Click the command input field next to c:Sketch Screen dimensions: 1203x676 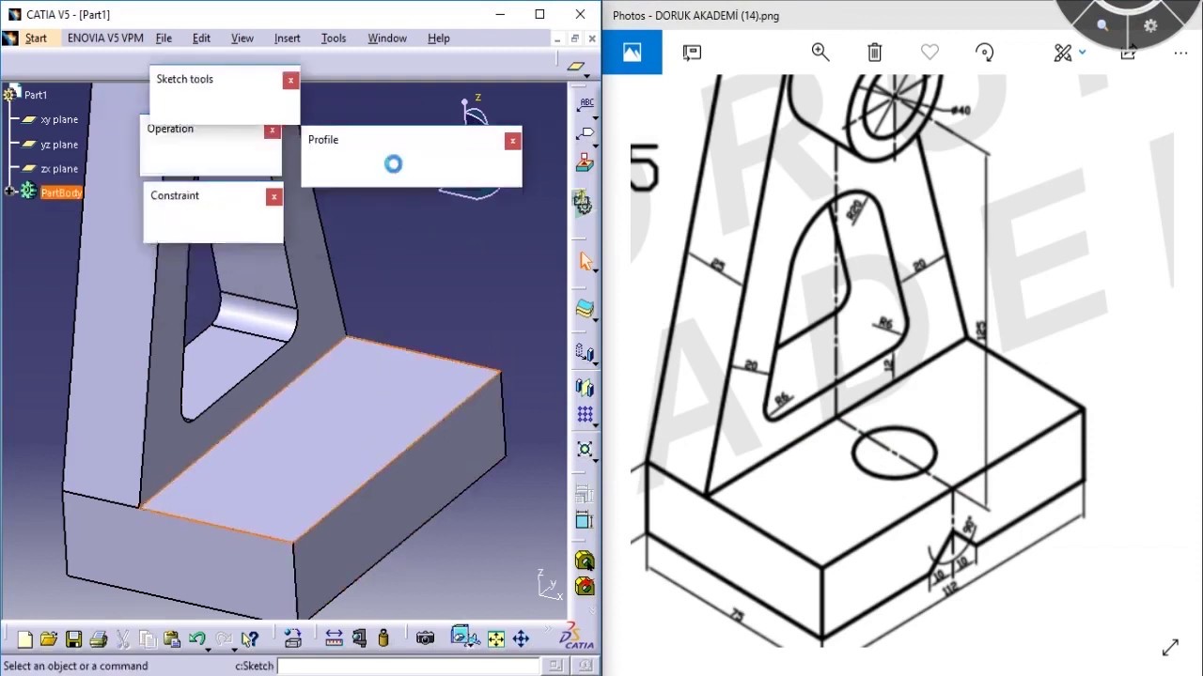tap(408, 666)
